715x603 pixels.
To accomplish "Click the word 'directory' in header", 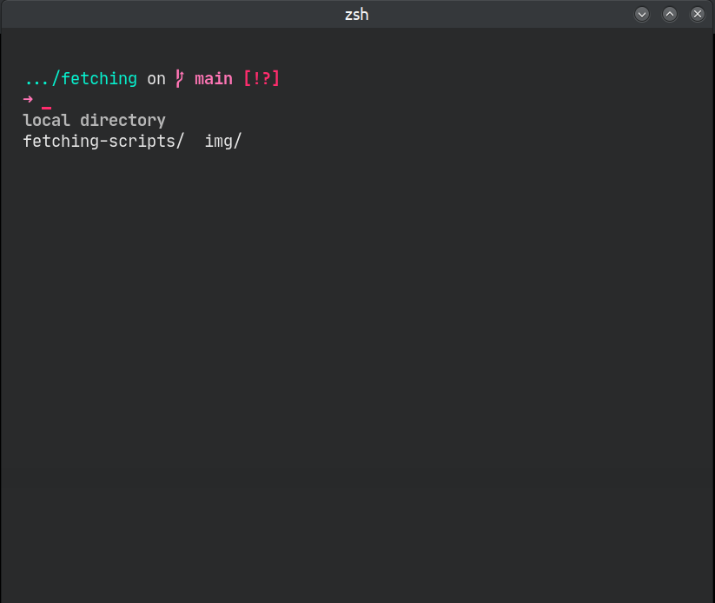I will (x=122, y=120).
